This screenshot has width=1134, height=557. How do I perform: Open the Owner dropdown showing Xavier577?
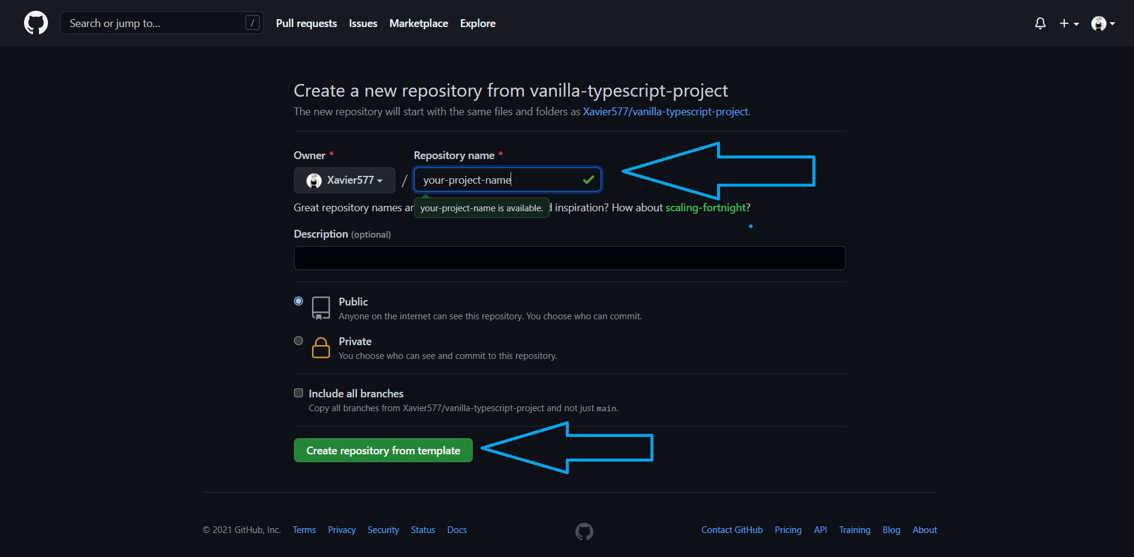coord(344,180)
